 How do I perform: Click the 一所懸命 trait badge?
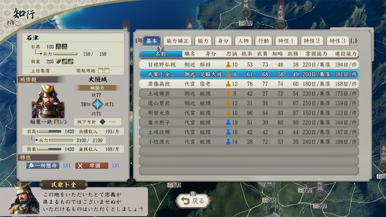coord(43,166)
